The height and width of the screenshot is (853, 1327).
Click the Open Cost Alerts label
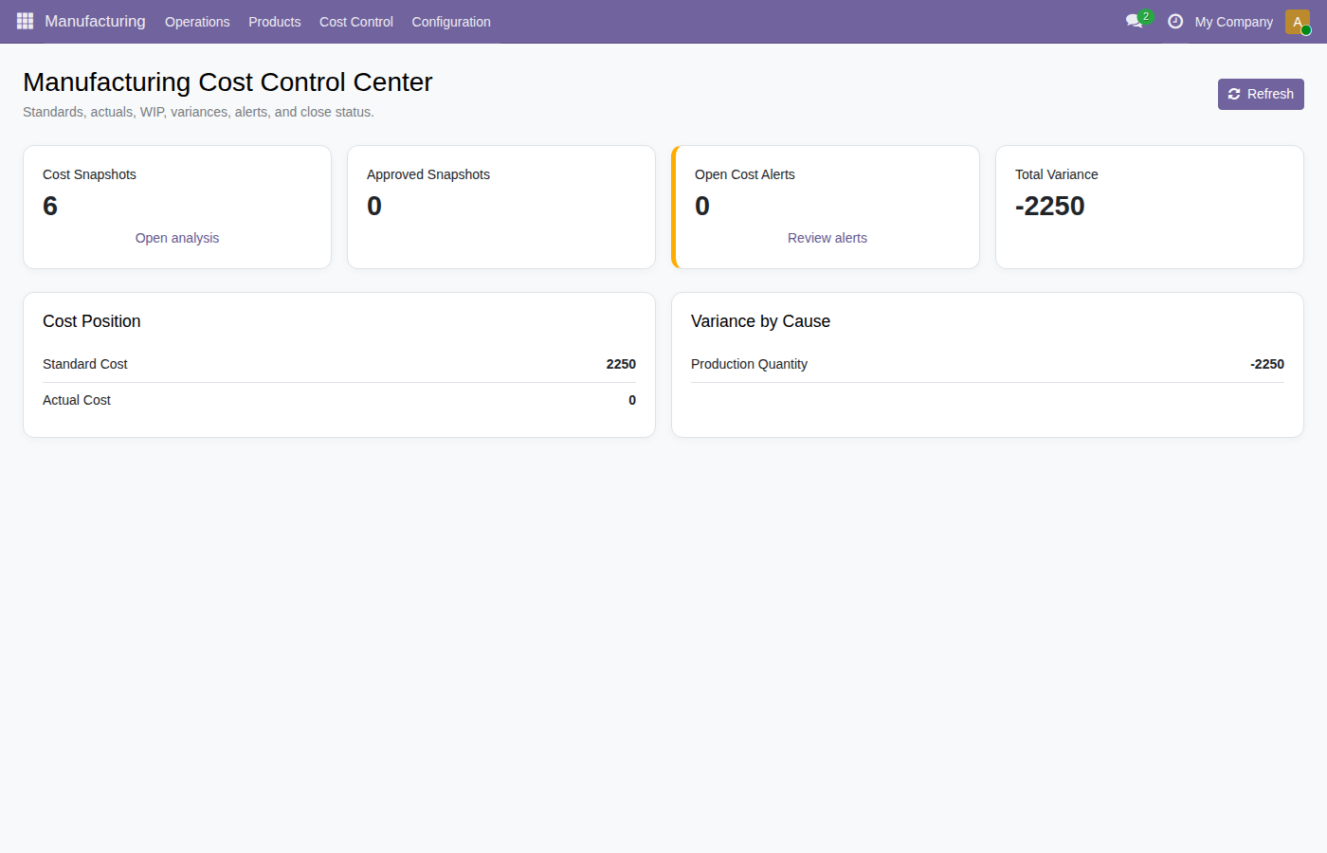[x=745, y=174]
